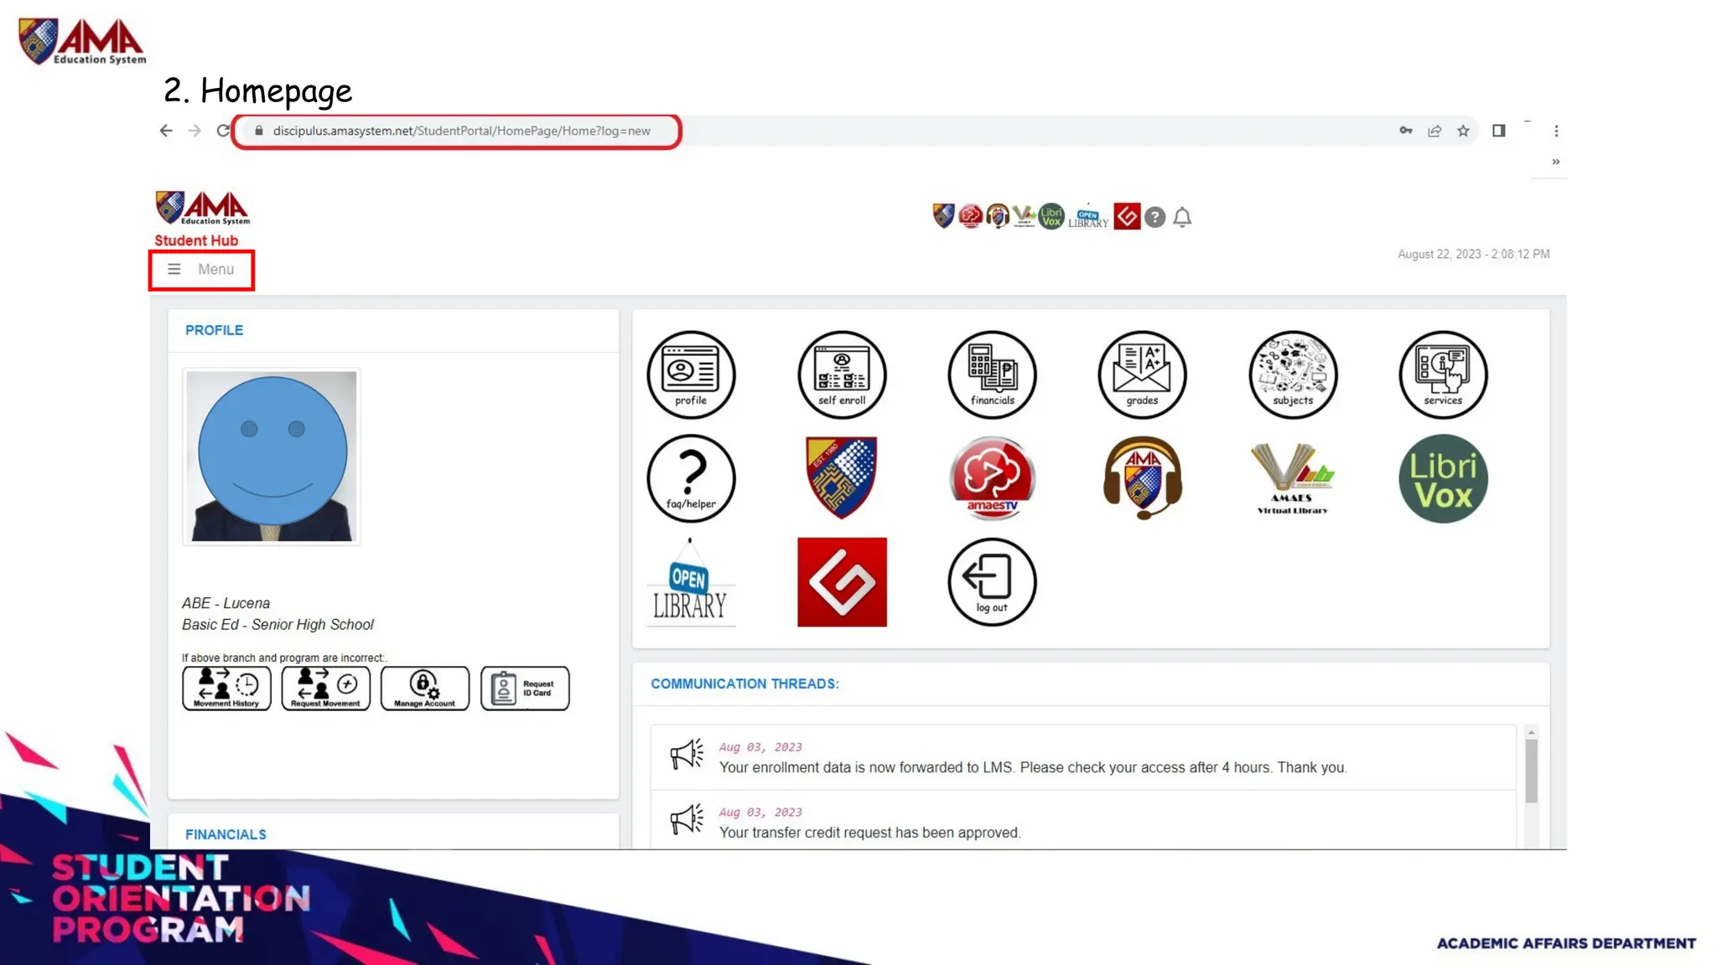Toggle the browser side panel icon
The width and height of the screenshot is (1717, 965).
pyautogui.click(x=1499, y=131)
